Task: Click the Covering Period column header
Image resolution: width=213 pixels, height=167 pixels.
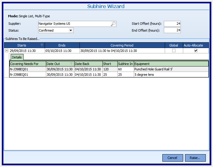Action: pyautogui.click(x=122, y=45)
